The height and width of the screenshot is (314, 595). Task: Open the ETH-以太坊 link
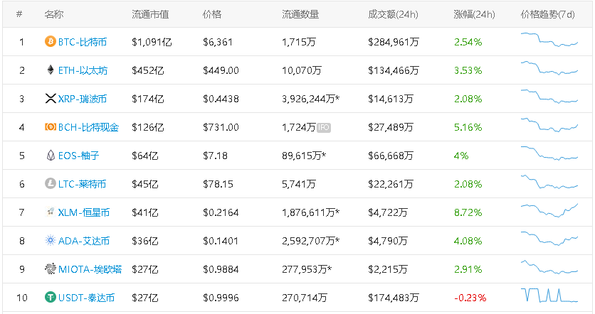coord(83,70)
